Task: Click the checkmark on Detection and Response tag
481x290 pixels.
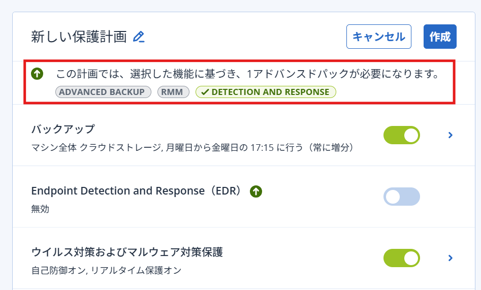Action: (205, 92)
